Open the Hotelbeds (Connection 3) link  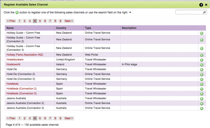click(x=22, y=94)
